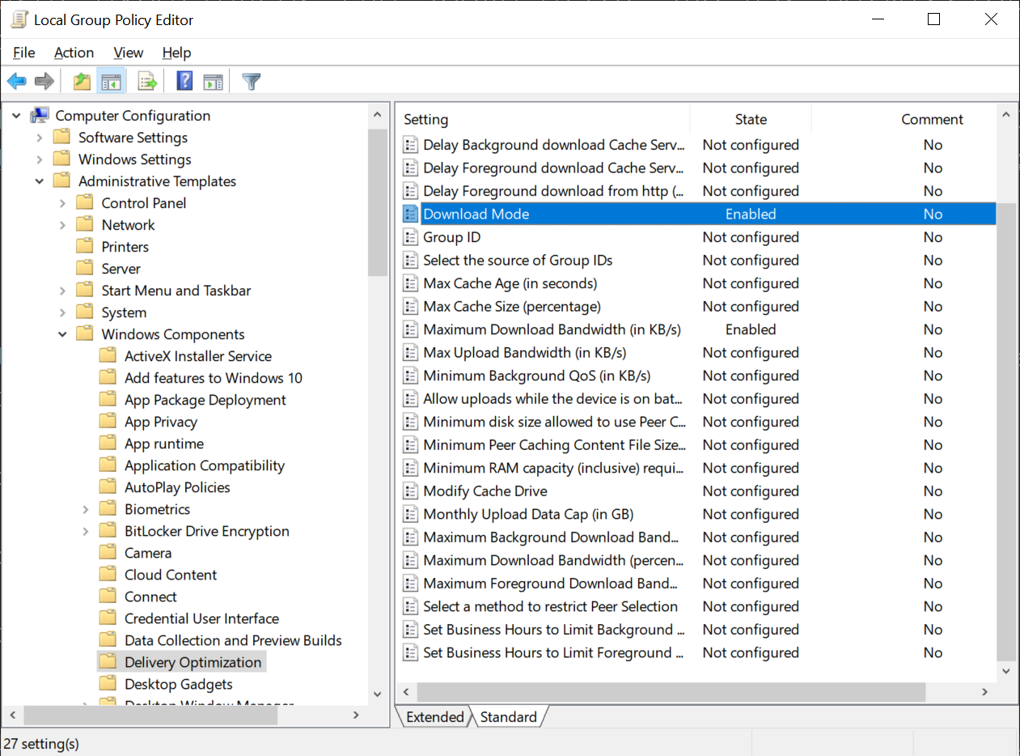1020x756 pixels.
Task: Click the tree pane scroll-right arrow
Action: (357, 715)
